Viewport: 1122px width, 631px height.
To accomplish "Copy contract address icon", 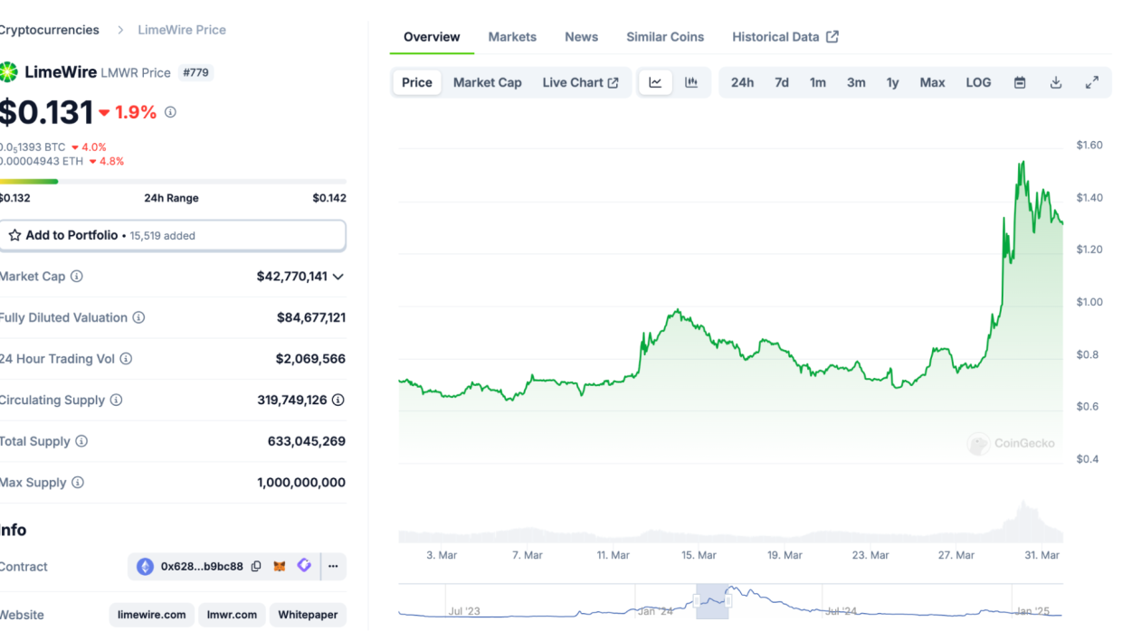I will (256, 567).
